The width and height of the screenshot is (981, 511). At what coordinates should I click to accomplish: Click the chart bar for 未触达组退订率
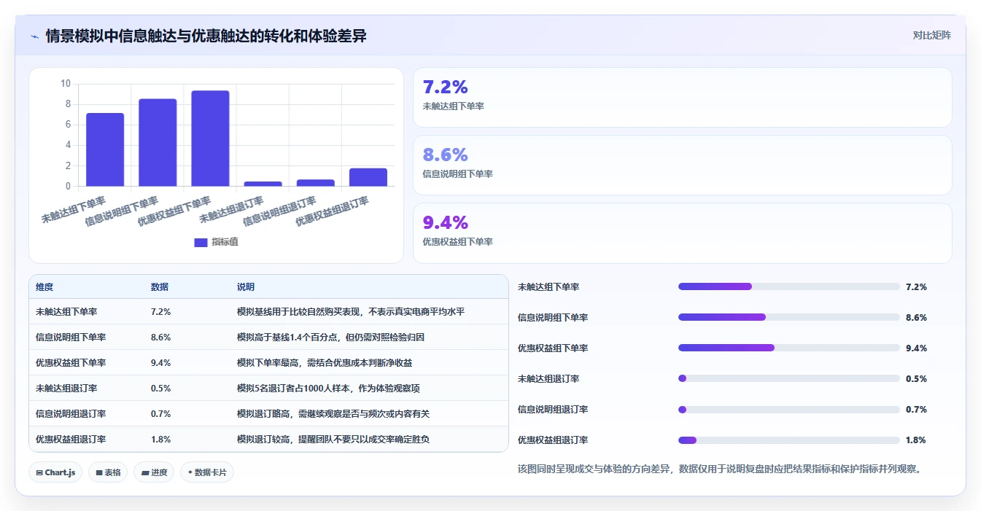click(263, 184)
